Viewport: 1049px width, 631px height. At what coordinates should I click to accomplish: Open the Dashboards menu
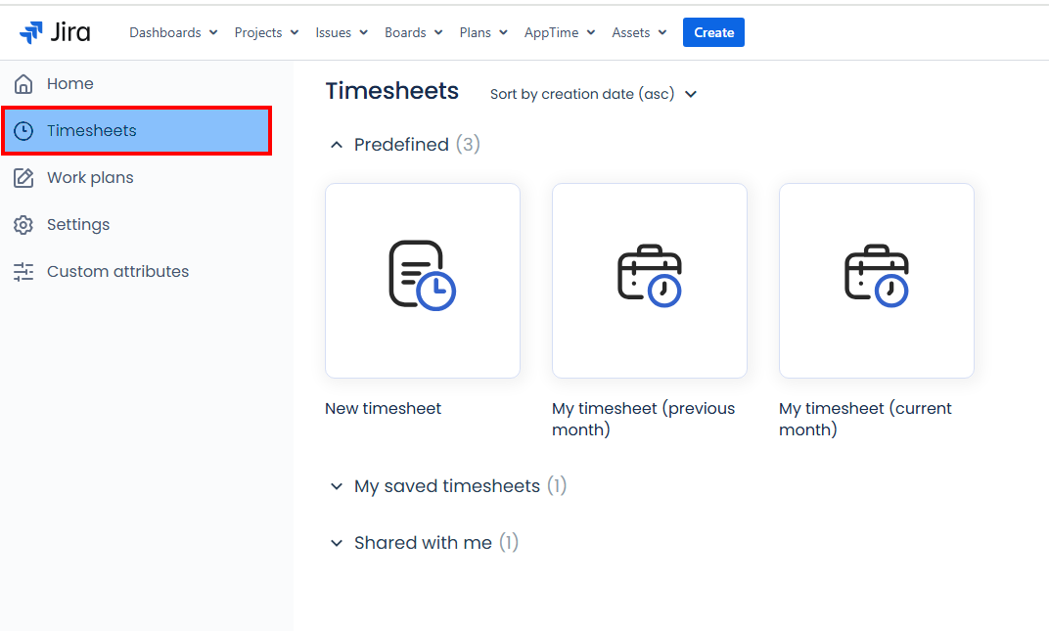(172, 32)
